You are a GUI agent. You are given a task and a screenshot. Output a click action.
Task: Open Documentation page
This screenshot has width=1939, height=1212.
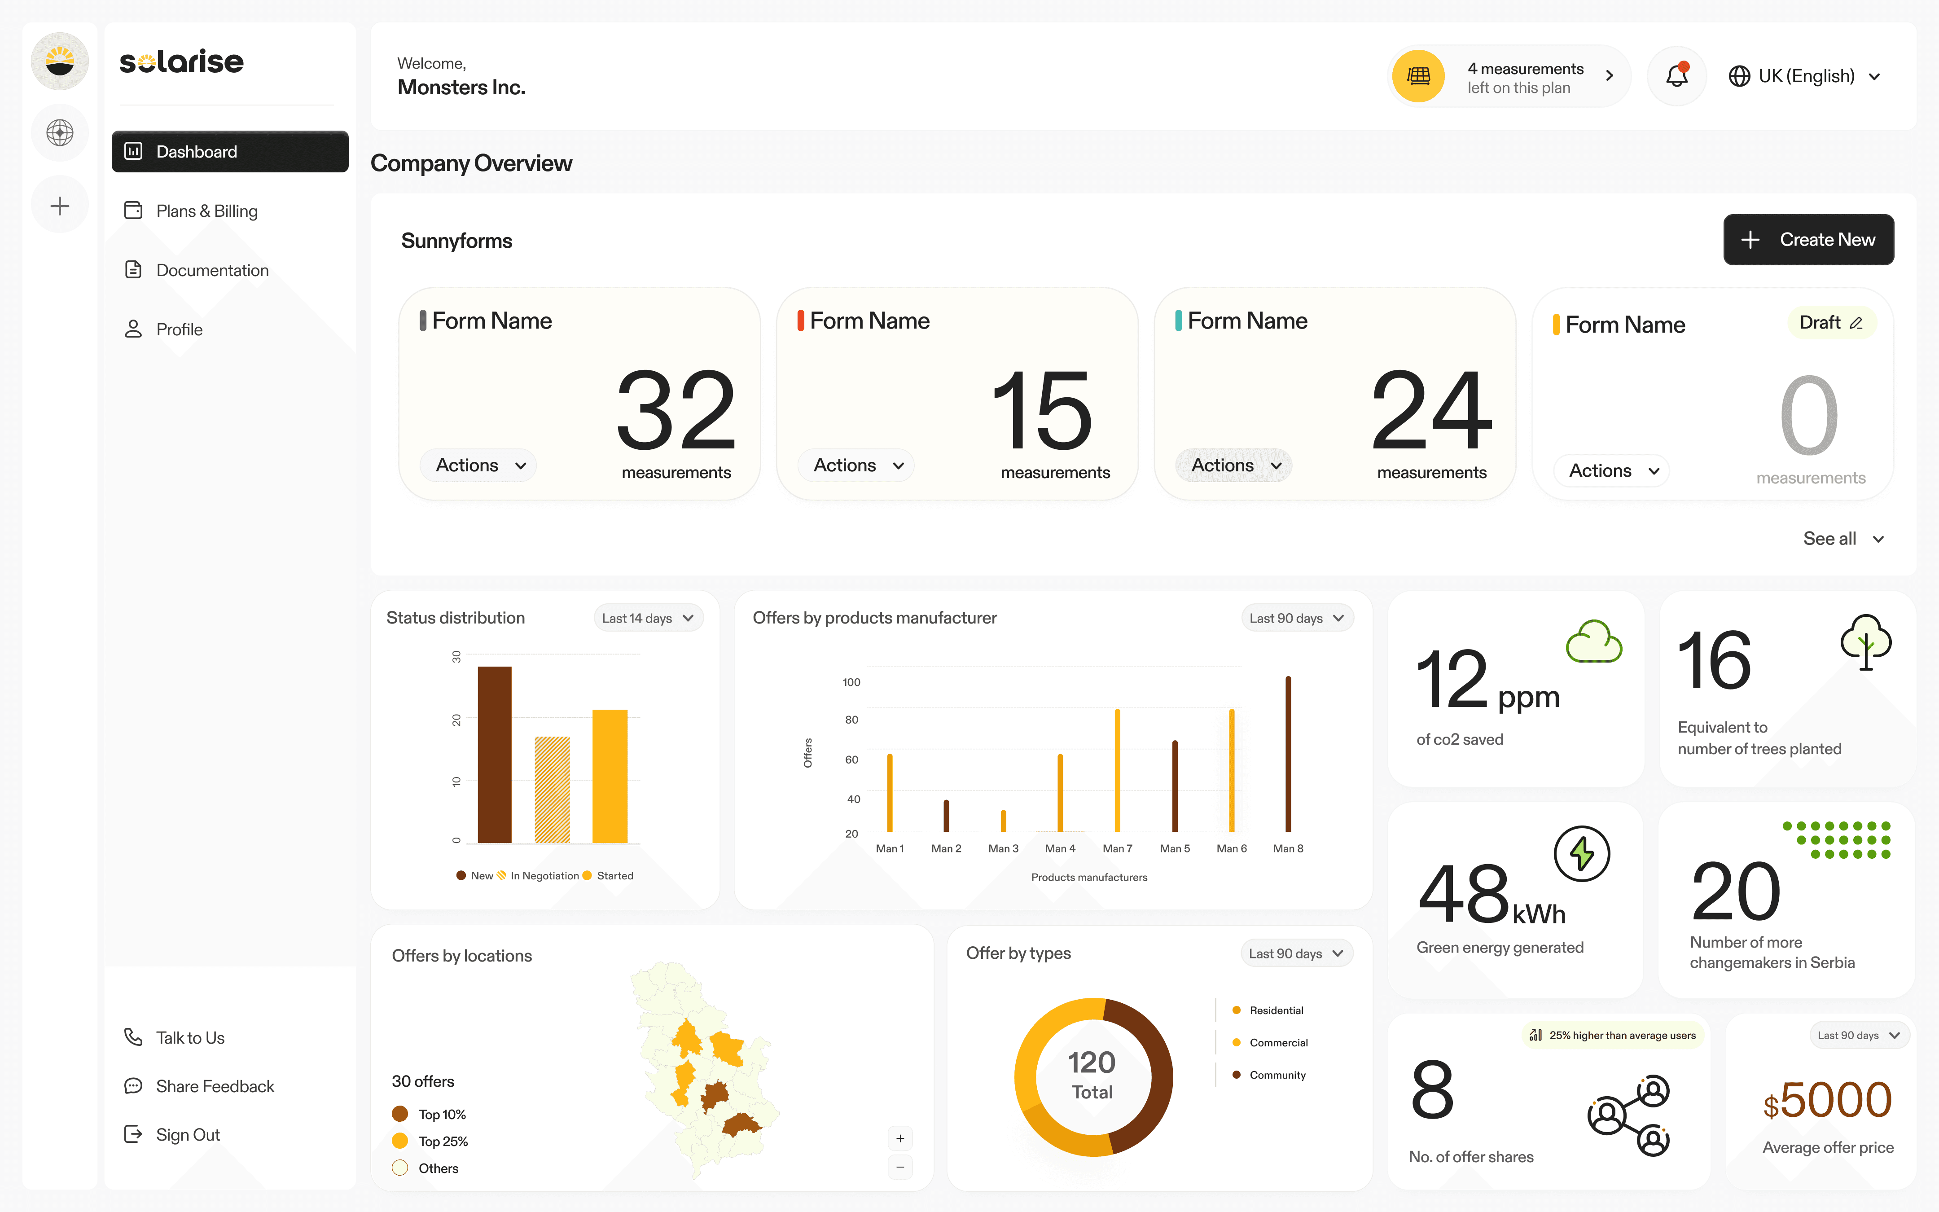coord(230,270)
